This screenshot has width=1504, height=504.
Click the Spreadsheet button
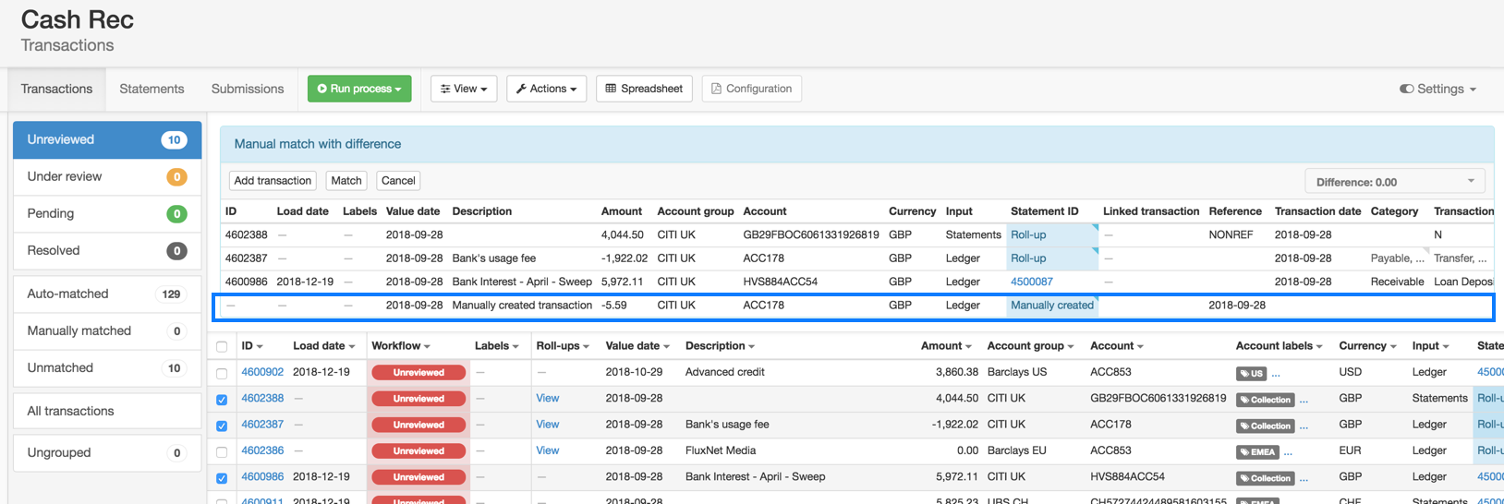644,89
